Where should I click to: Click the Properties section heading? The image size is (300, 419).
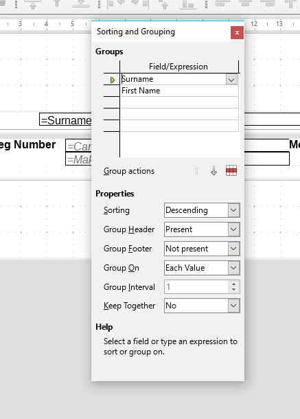(115, 194)
